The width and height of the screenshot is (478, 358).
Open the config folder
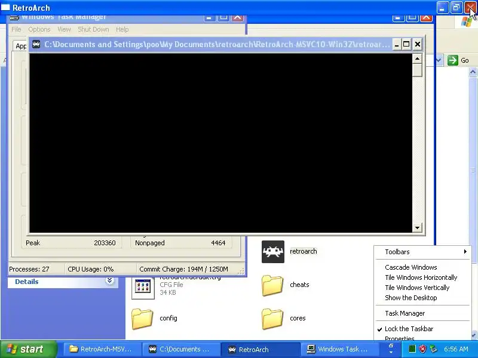point(142,319)
